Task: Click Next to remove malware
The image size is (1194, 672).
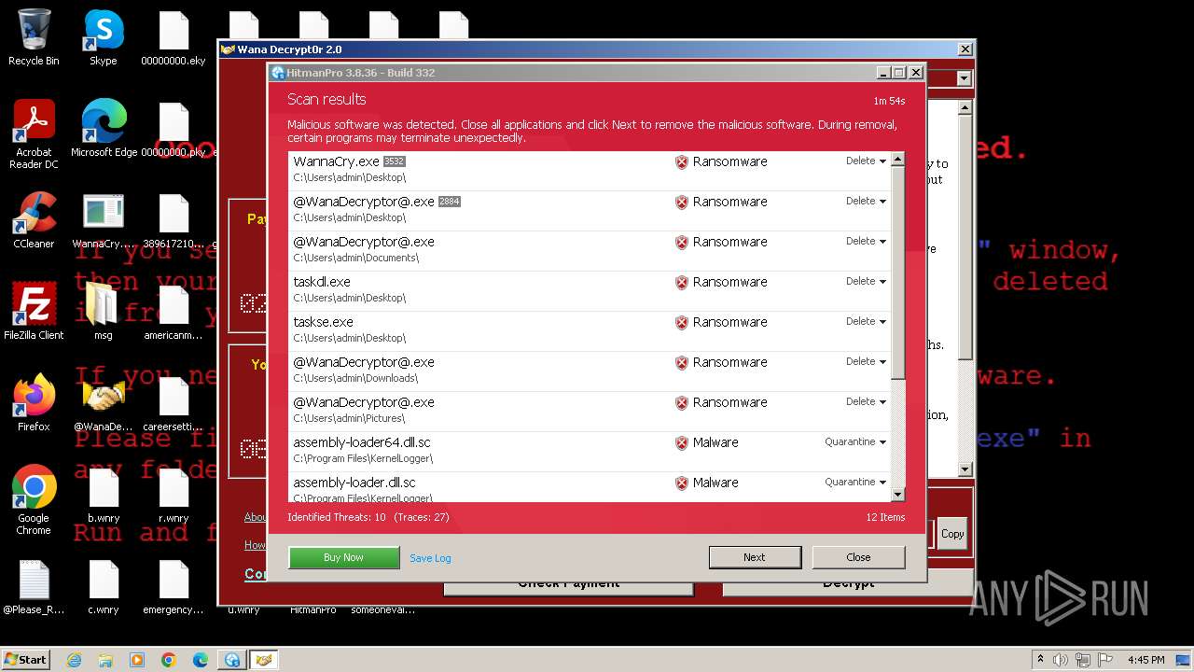Action: click(x=755, y=557)
